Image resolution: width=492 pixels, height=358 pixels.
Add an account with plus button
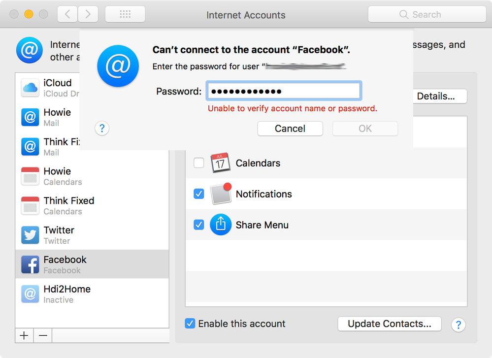(24, 335)
